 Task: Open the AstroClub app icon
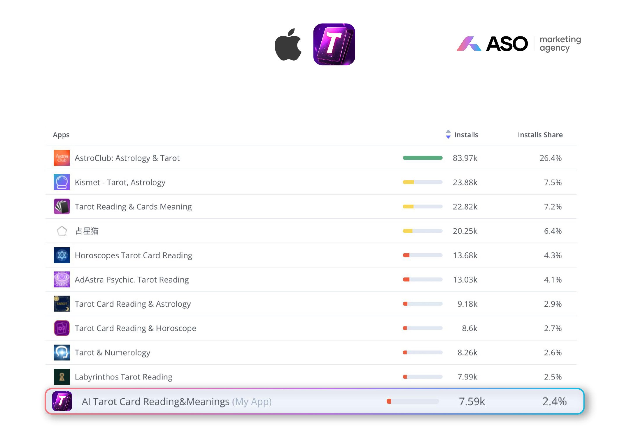tap(62, 158)
